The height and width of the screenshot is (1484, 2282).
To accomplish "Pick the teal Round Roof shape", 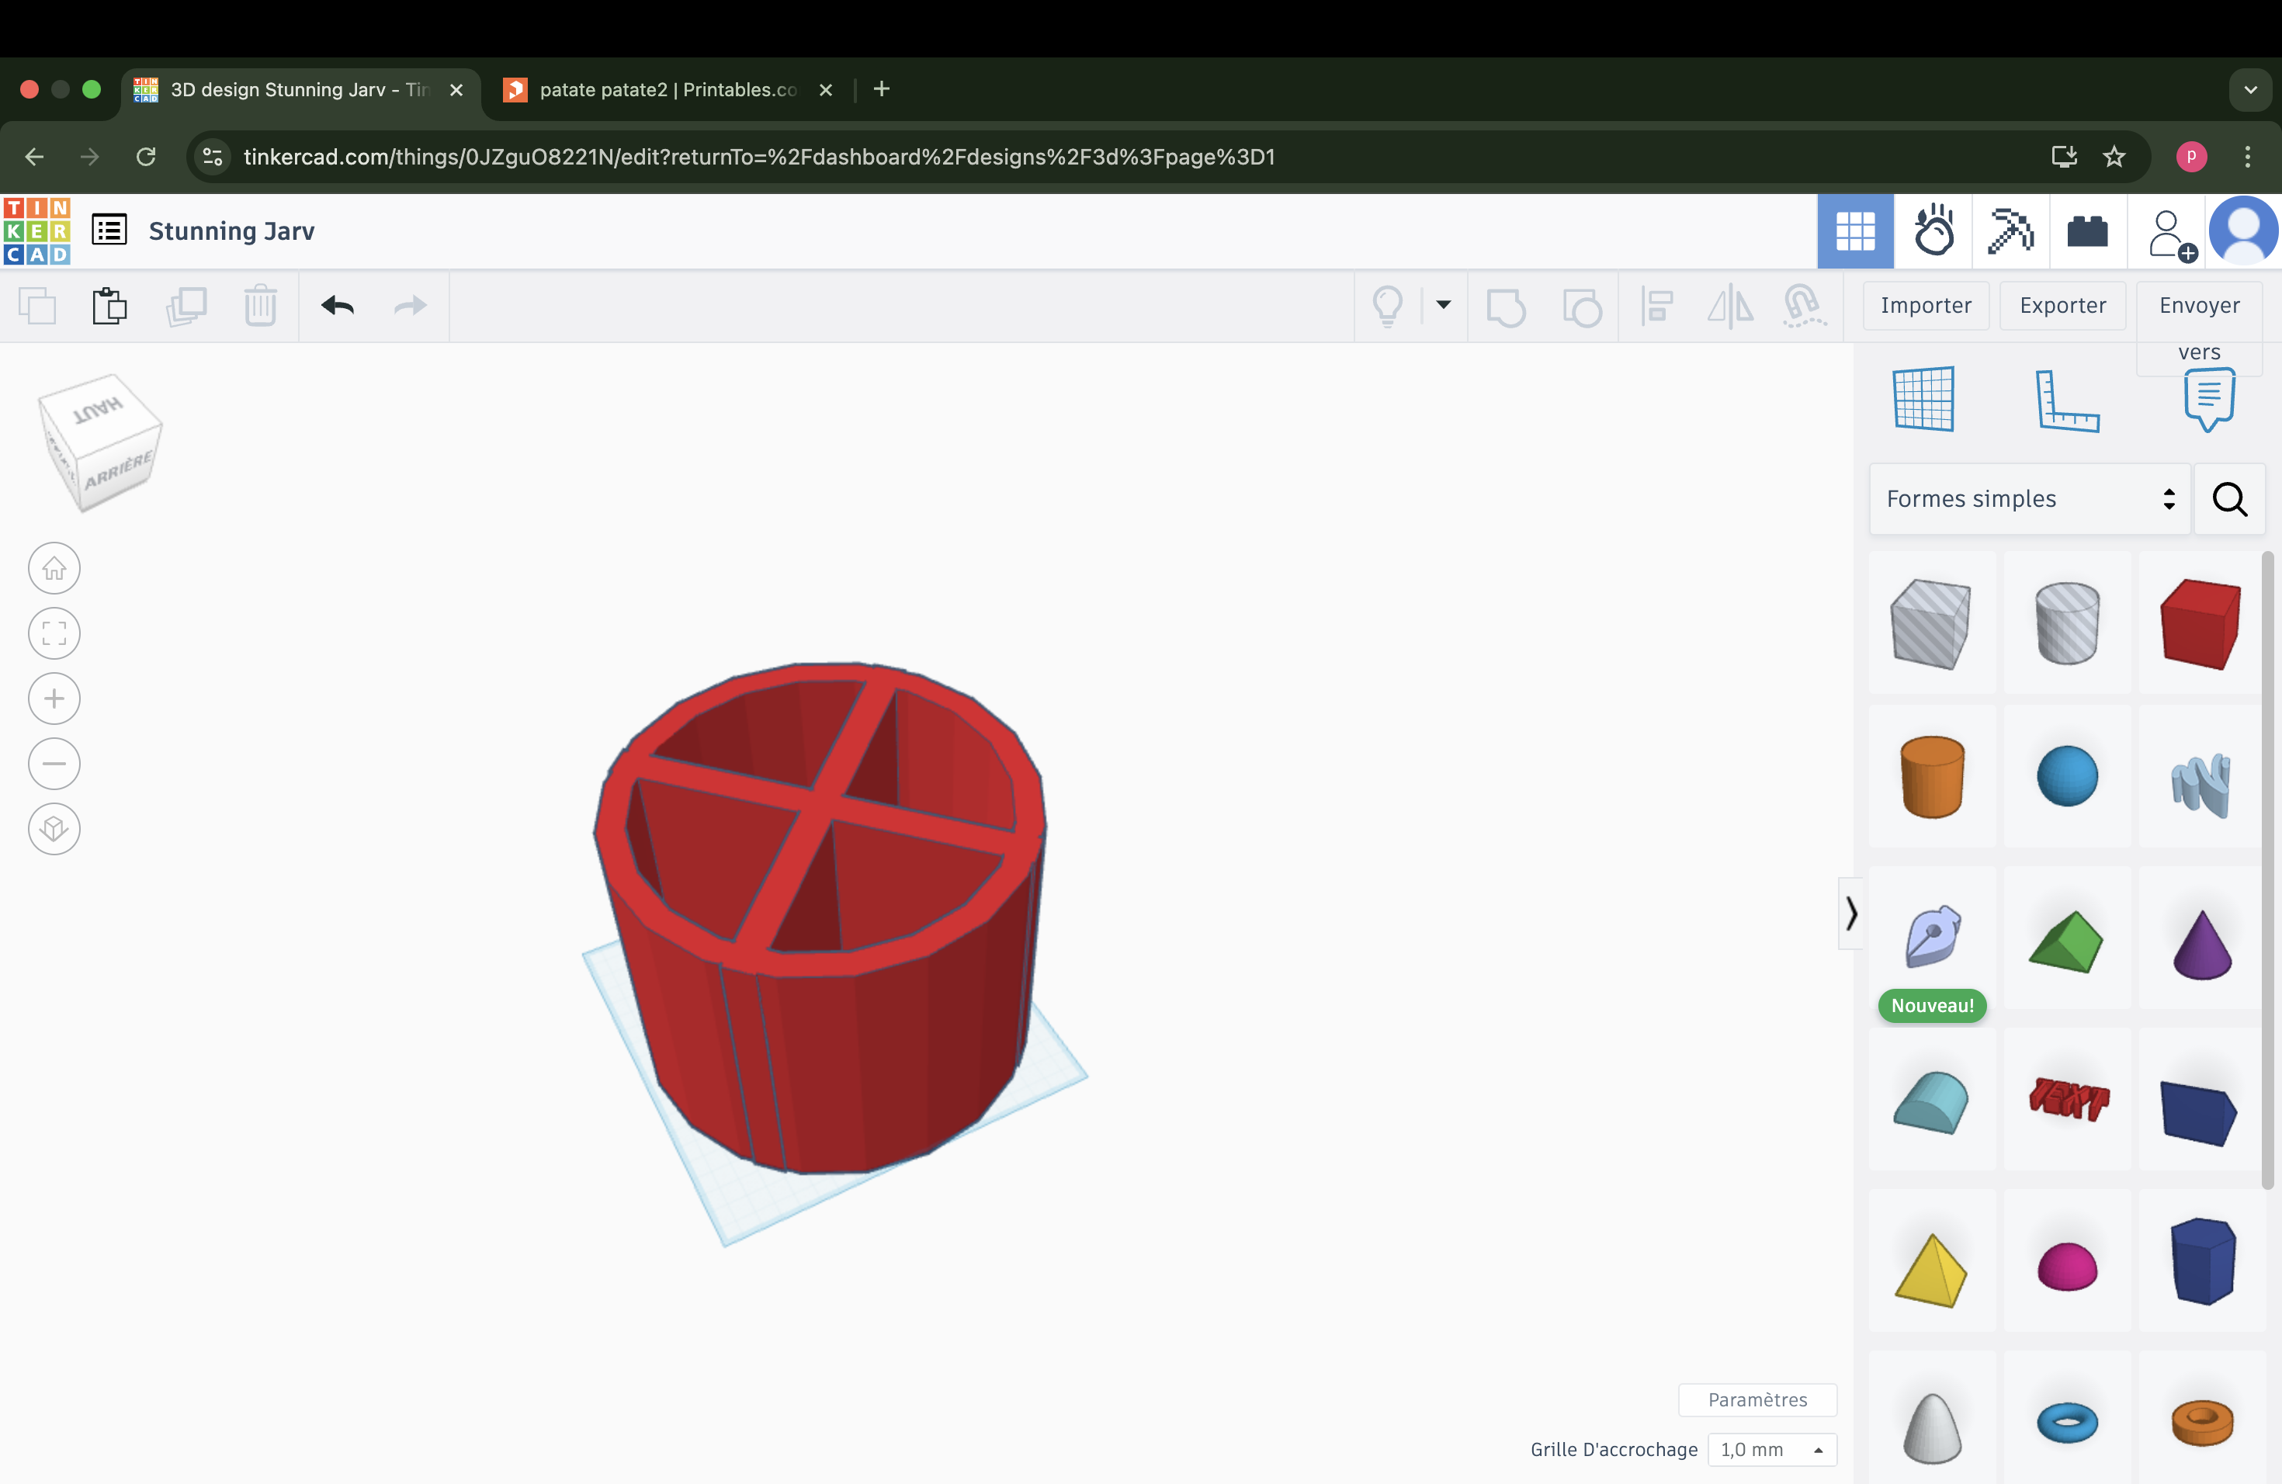I will [x=1931, y=1102].
